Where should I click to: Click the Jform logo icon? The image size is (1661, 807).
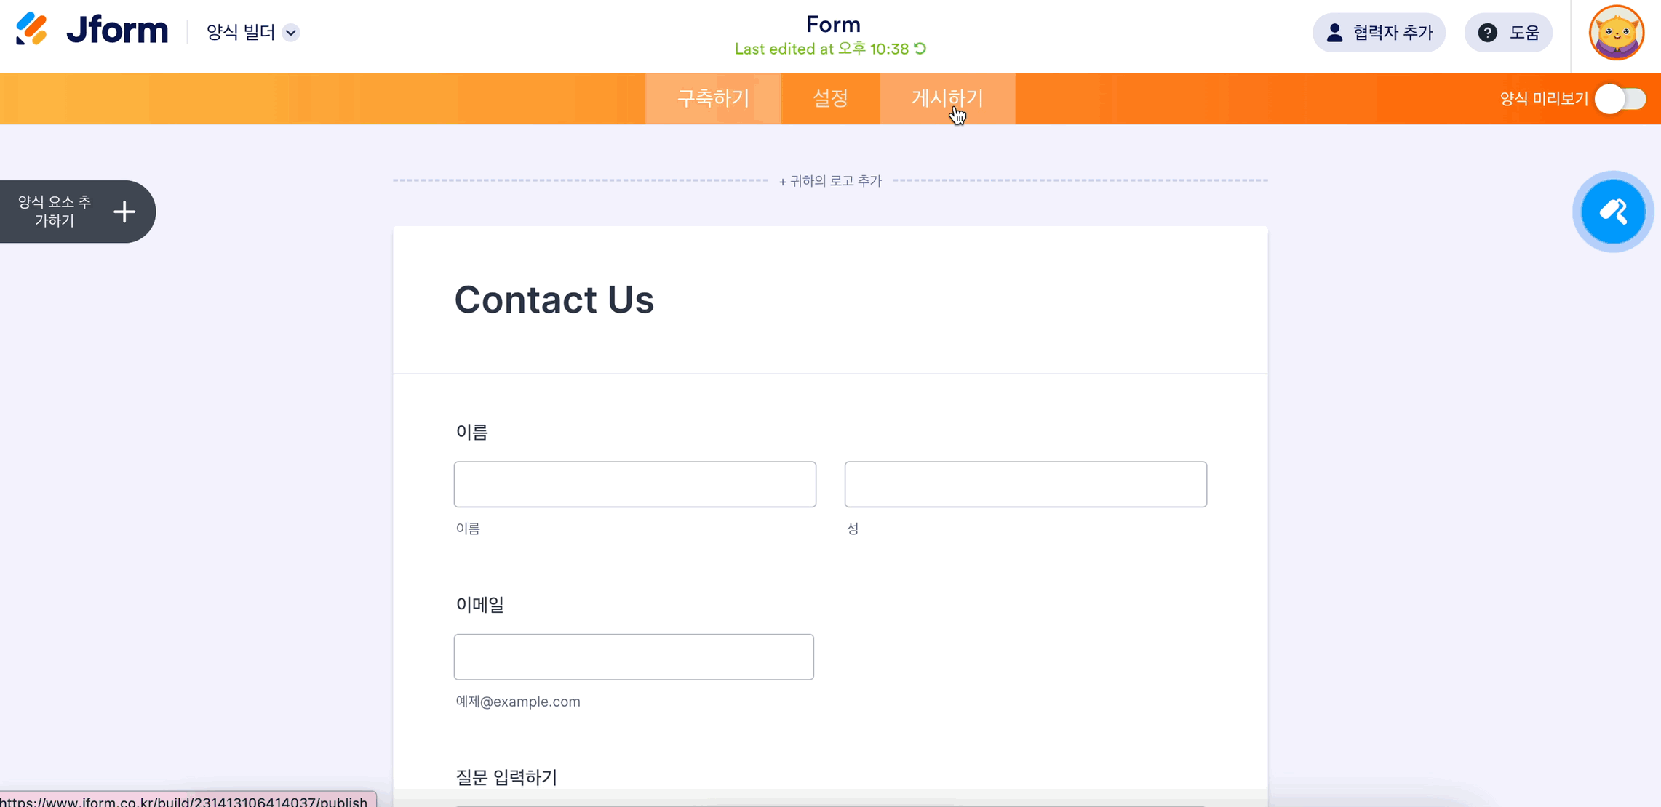coord(31,30)
